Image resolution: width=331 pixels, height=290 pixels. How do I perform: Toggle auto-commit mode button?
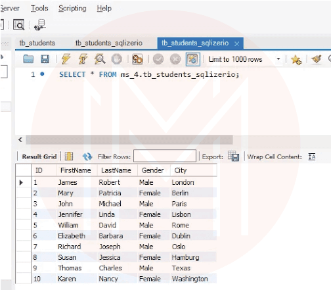pos(192,59)
